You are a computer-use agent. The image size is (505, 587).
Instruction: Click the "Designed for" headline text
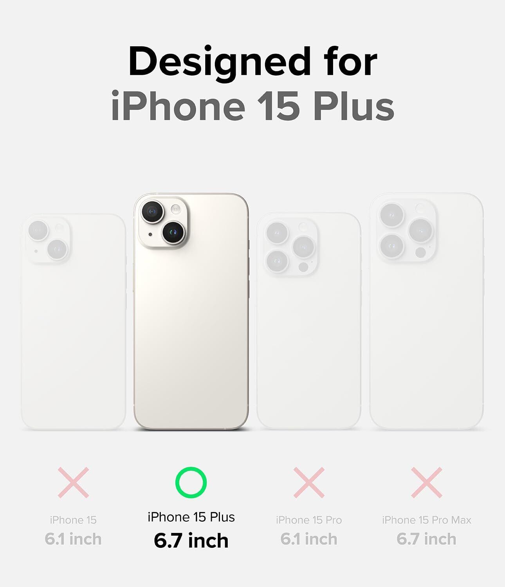point(252,62)
